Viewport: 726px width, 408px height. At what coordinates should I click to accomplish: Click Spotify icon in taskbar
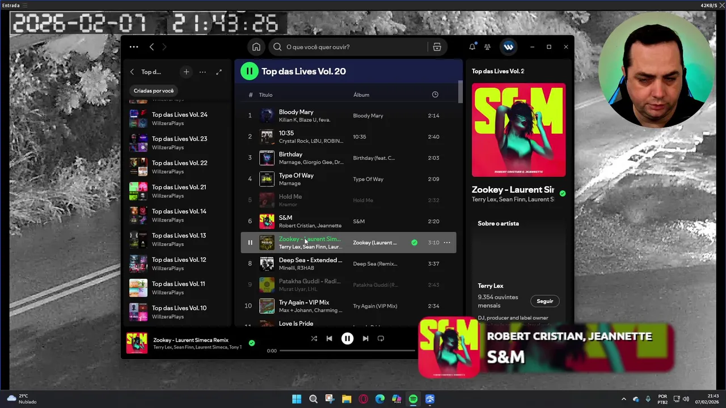[x=413, y=399]
